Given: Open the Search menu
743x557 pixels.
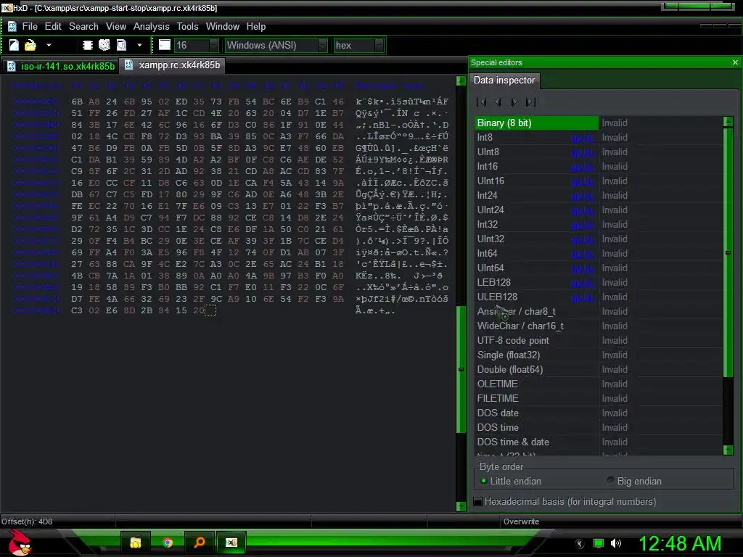Looking at the screenshot, I should pyautogui.click(x=84, y=27).
